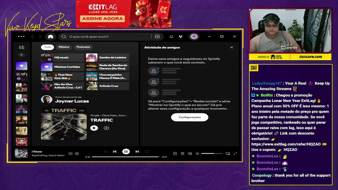Click the ExitLag 'ASSINE AGORA' banner
Image resolution: width=338 pixels, height=190 pixels.
[x=102, y=18]
